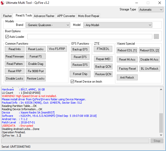166x151 pixels.
Task: Click the Format Chip button
Action: 80,74
